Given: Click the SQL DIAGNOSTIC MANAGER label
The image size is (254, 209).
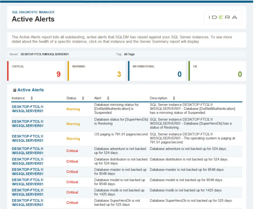Looking at the screenshot, I should click(x=33, y=12).
